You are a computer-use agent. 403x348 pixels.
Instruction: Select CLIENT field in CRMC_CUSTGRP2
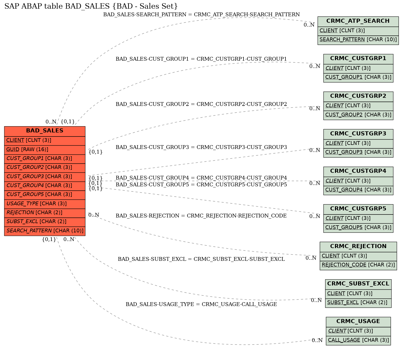pos(358,106)
